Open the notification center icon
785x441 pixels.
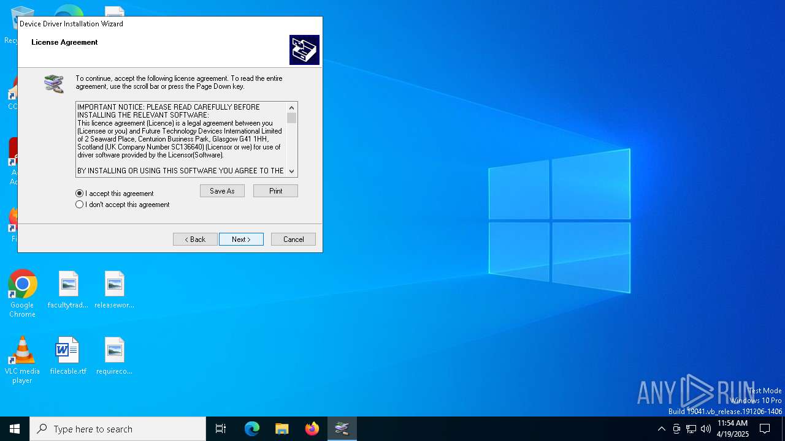pyautogui.click(x=765, y=429)
